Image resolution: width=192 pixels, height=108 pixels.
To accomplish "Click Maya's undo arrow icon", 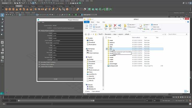I will coord(22,3).
